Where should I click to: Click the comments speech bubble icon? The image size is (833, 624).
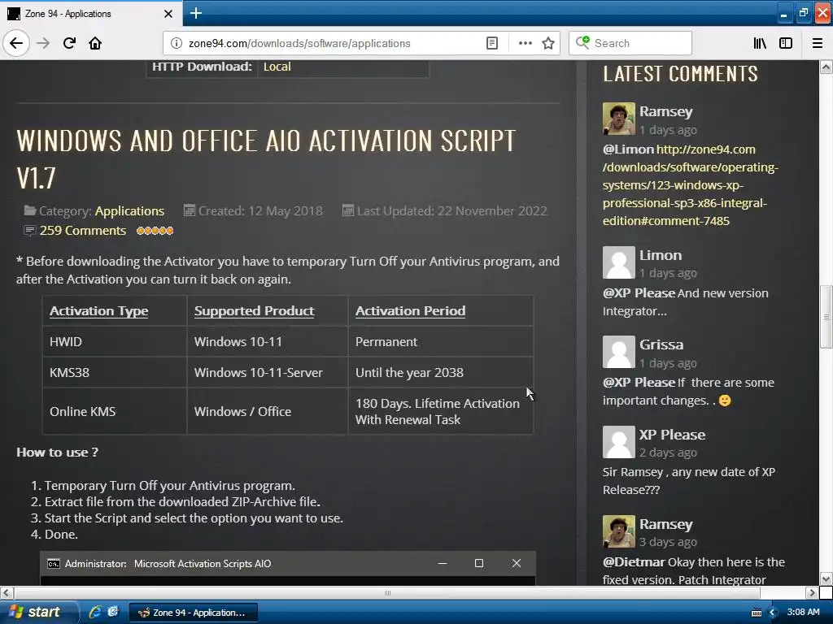coord(29,230)
